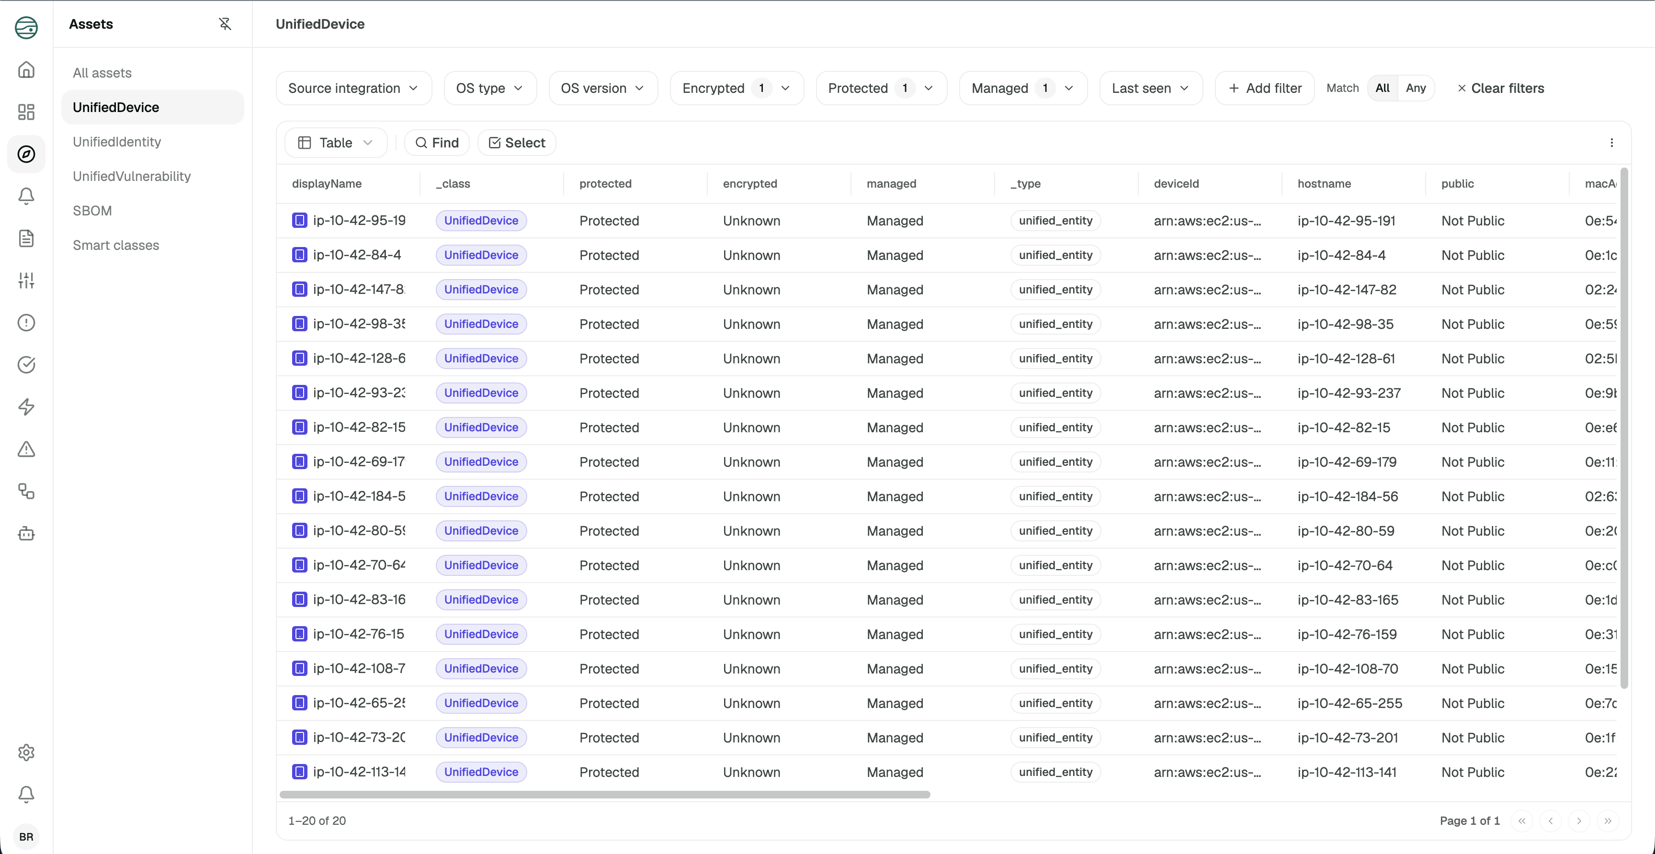
Task: Click the Add filter button
Action: pos(1264,88)
